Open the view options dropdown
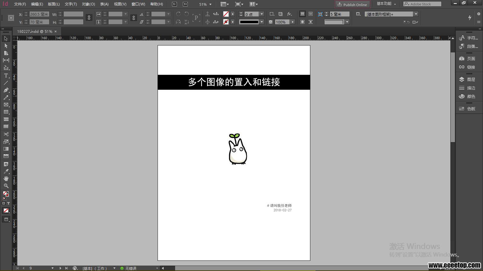Image resolution: width=483 pixels, height=271 pixels. pyautogui.click(x=225, y=4)
